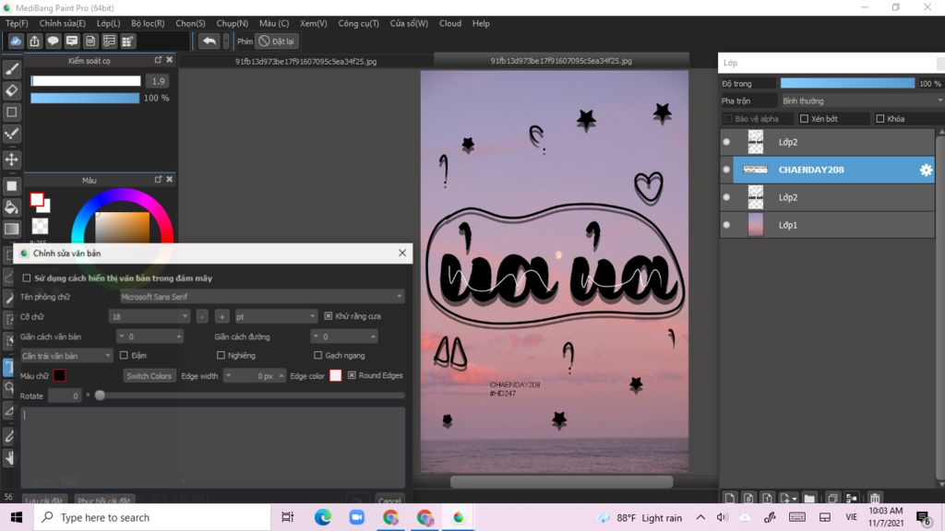Toggle Round Edges checkbox
The height and width of the screenshot is (531, 945).
[x=352, y=375]
